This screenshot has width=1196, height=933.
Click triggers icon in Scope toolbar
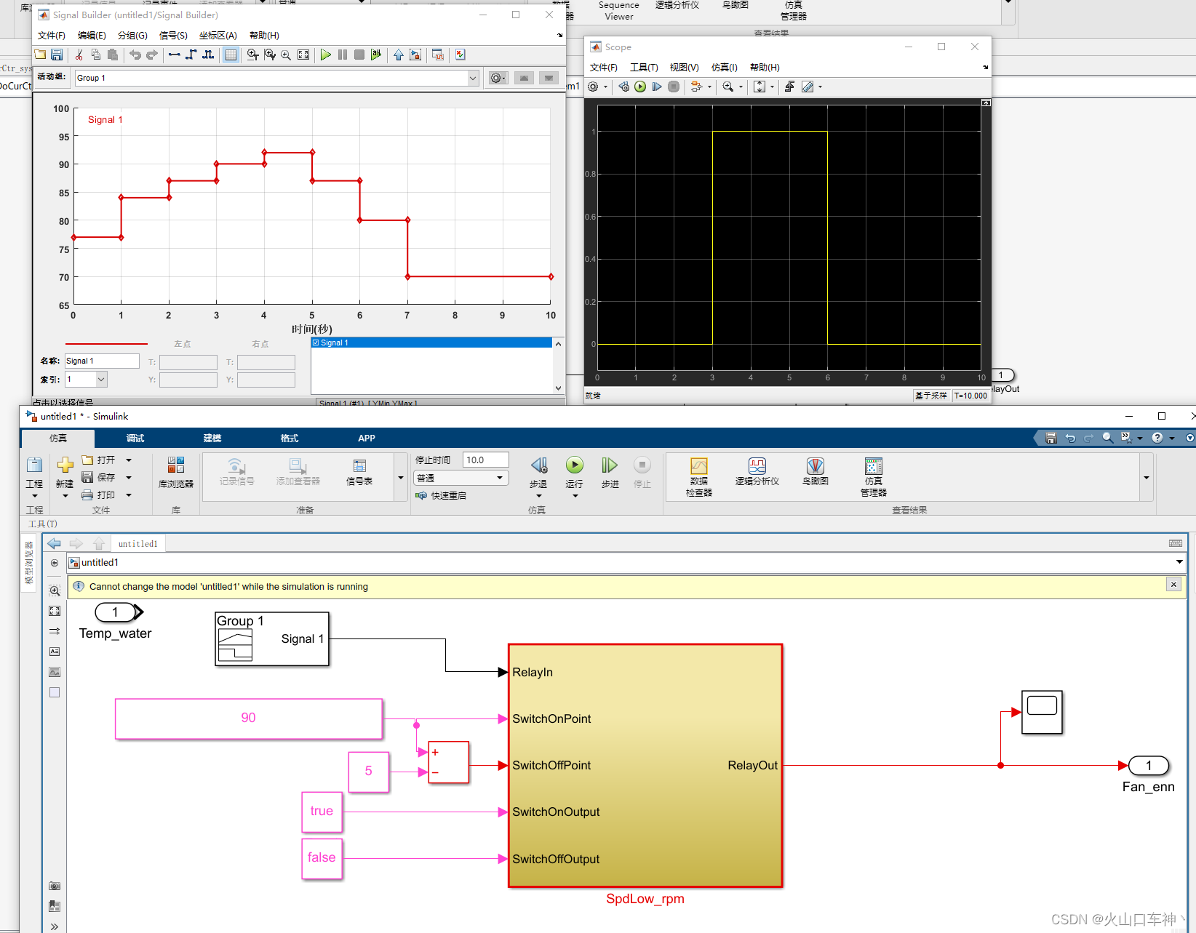(789, 87)
